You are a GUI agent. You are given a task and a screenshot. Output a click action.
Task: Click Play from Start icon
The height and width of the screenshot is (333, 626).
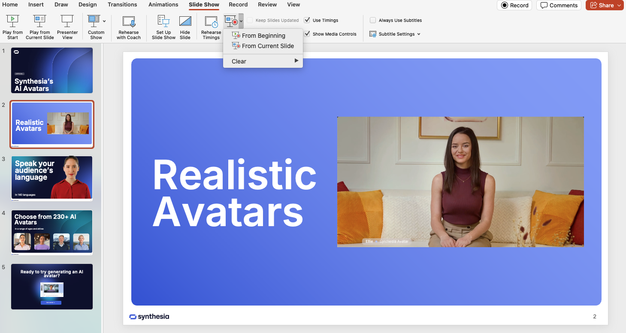coord(12,21)
